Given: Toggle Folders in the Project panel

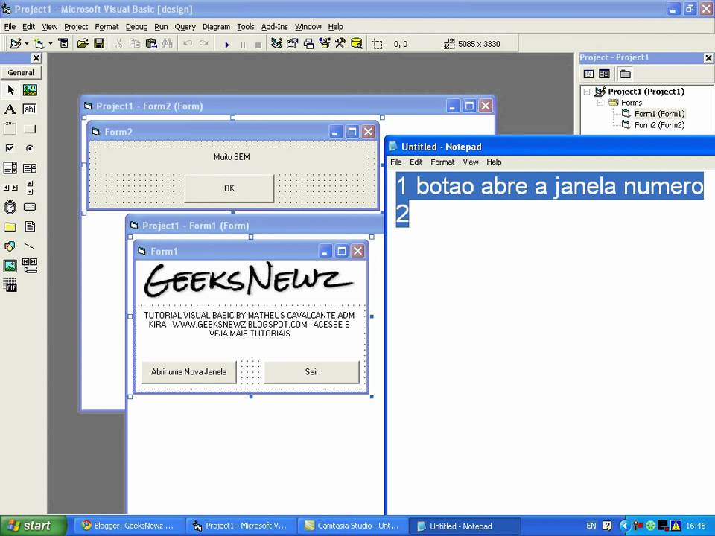Looking at the screenshot, I should click(625, 74).
